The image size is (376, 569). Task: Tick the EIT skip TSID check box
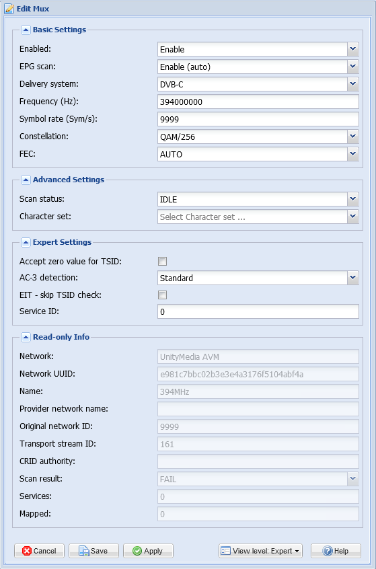(x=163, y=295)
